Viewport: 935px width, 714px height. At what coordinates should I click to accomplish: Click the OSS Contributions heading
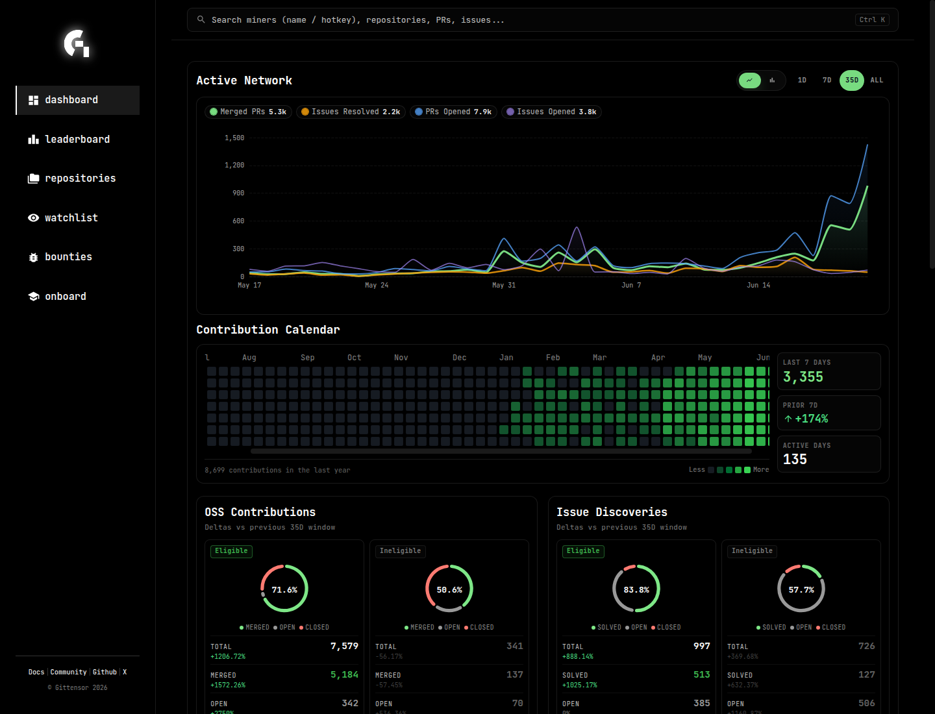point(260,512)
